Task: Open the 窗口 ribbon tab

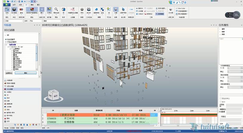Action: 38,5
